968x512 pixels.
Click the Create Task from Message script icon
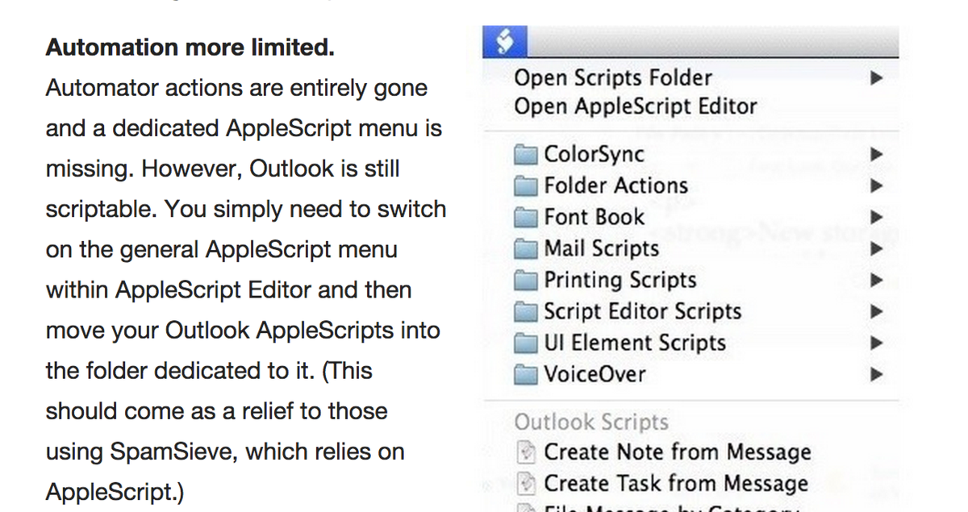coord(527,484)
